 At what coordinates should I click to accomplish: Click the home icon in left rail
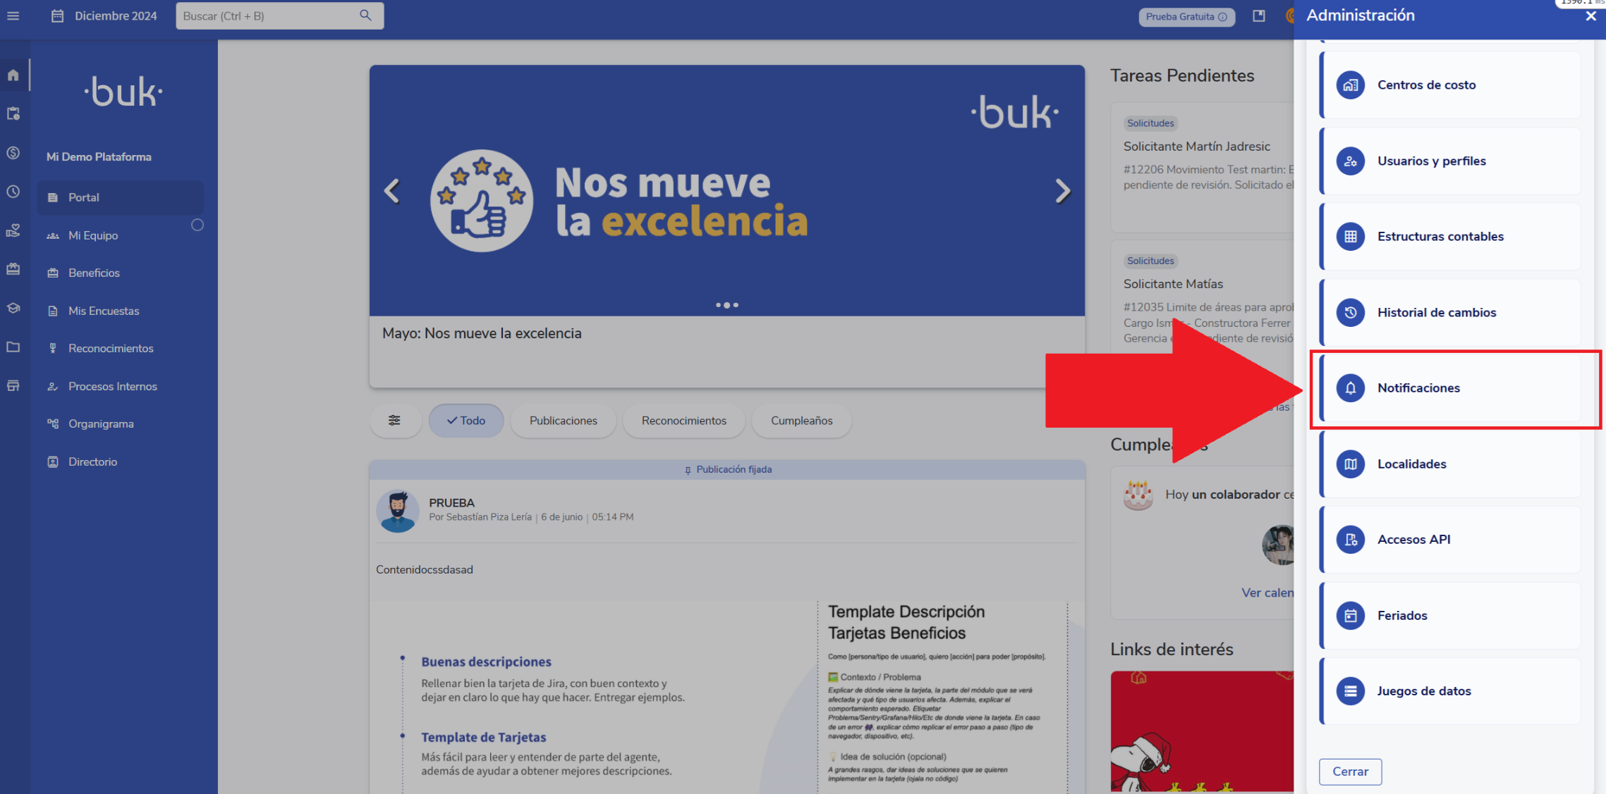13,75
